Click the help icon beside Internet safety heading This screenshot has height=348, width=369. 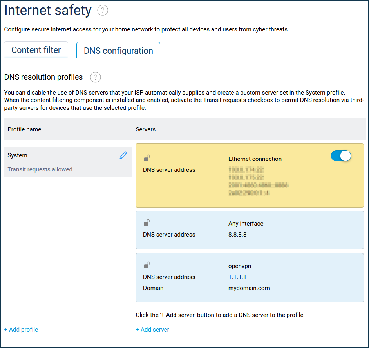click(103, 11)
